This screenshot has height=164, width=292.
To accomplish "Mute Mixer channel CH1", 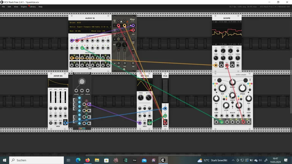I will tap(119, 63).
